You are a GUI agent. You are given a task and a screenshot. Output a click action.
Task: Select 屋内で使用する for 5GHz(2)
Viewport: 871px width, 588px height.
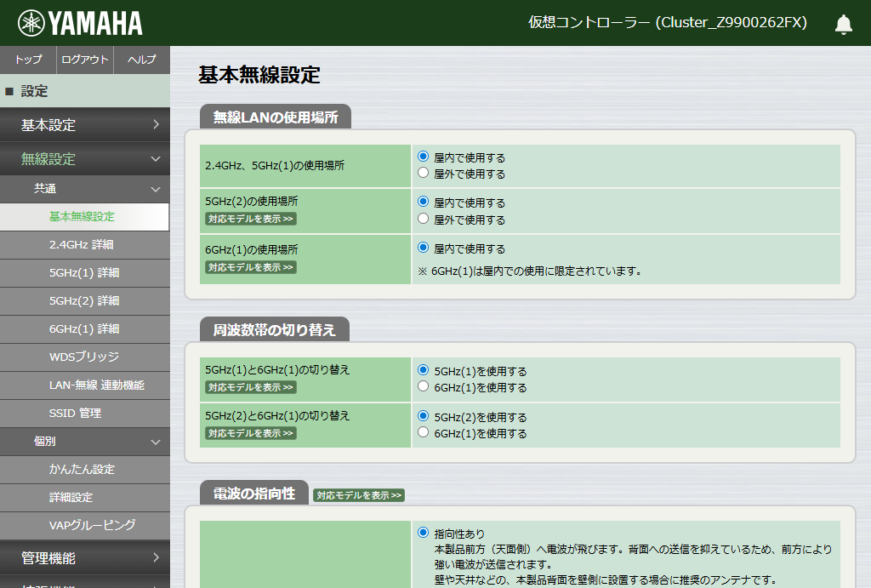point(424,202)
